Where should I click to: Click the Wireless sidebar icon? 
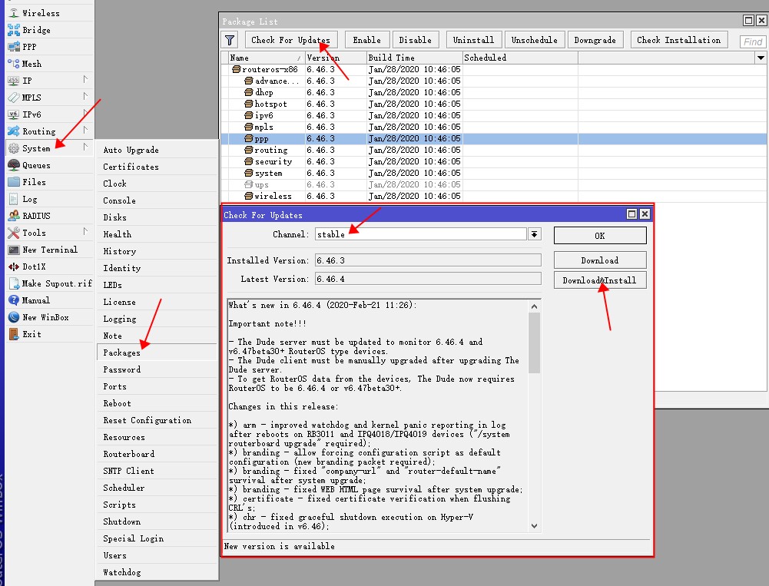[14, 13]
